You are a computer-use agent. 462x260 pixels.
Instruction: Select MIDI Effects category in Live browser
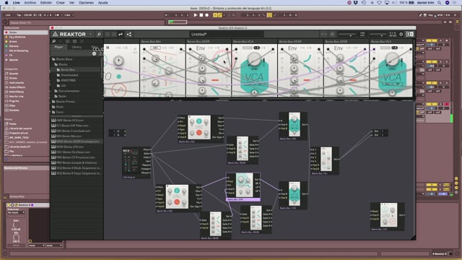pos(17,92)
